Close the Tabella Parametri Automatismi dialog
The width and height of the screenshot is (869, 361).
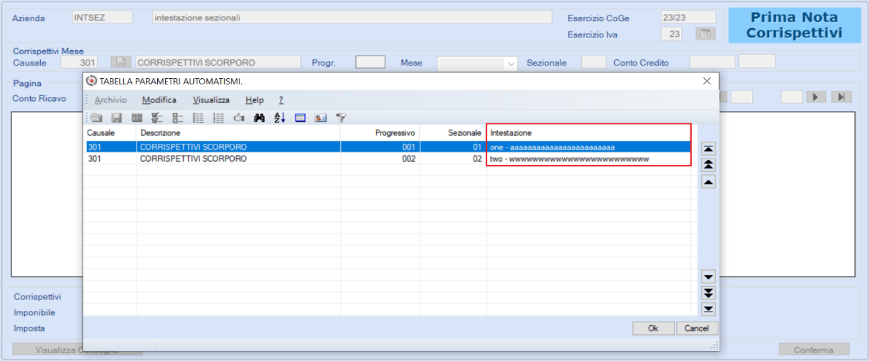tap(706, 81)
